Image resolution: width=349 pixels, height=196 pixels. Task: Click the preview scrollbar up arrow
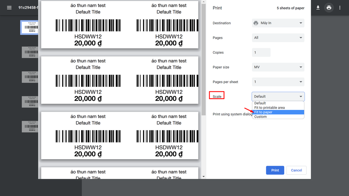pyautogui.click(x=203, y=2)
